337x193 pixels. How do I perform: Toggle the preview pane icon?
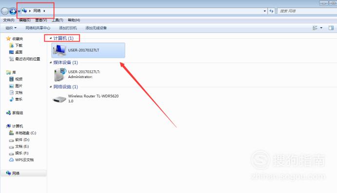coord(331,28)
